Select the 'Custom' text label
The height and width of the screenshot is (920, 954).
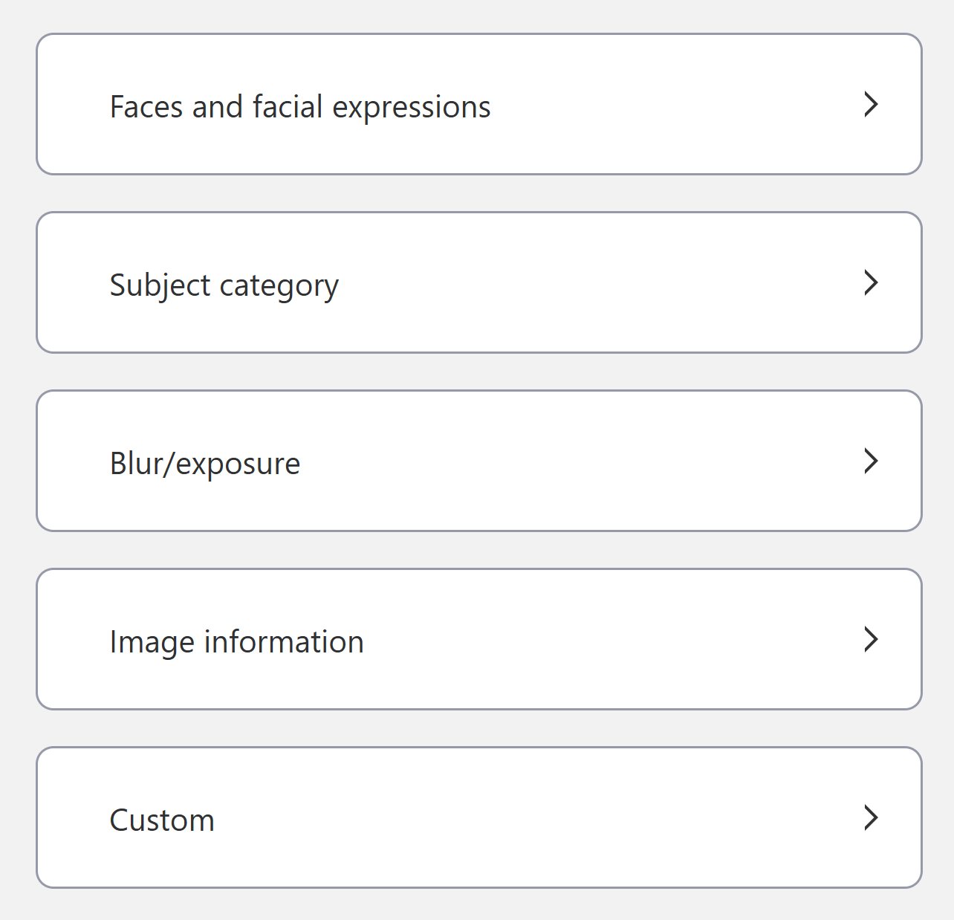click(162, 820)
